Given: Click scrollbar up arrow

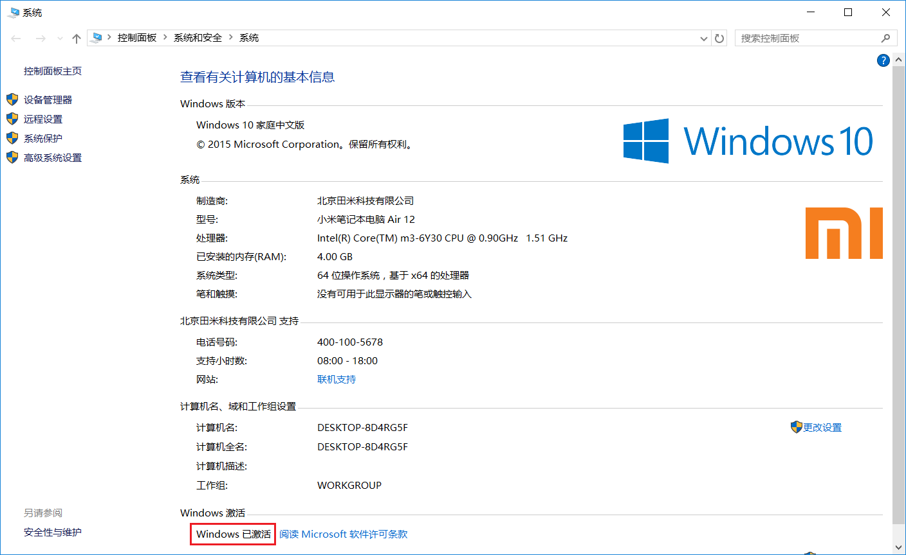Looking at the screenshot, I should pyautogui.click(x=899, y=59).
